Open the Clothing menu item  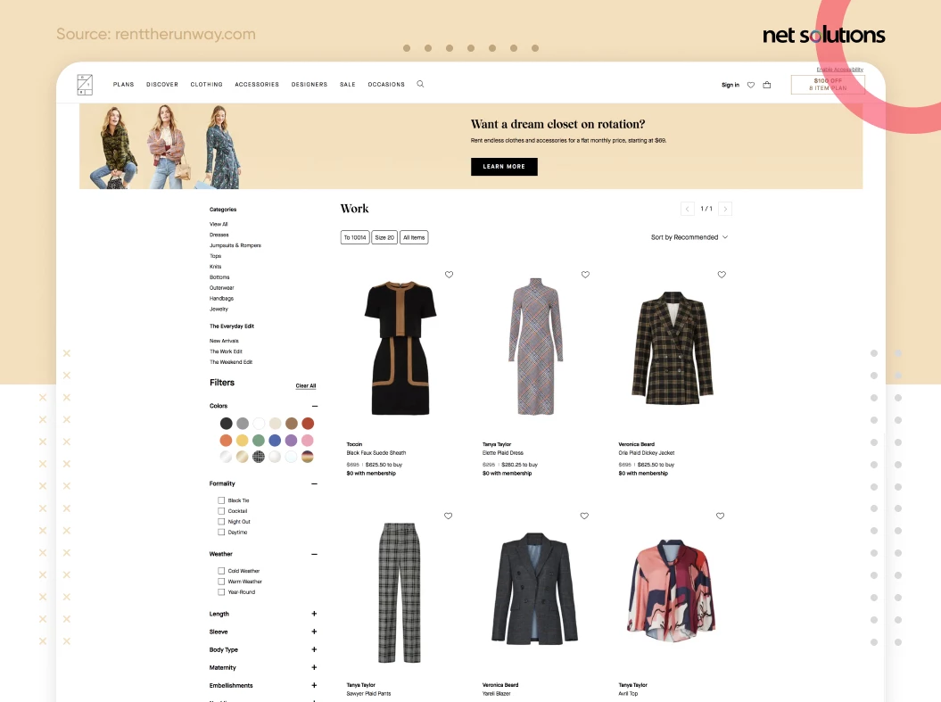pyautogui.click(x=206, y=85)
